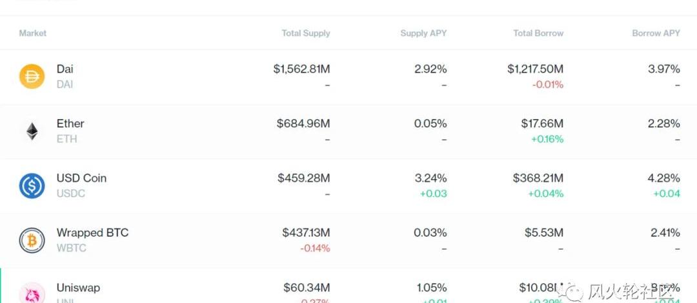Viewport: 697px width, 303px height.
Task: Open the USD Coin market name
Action: [x=81, y=178]
